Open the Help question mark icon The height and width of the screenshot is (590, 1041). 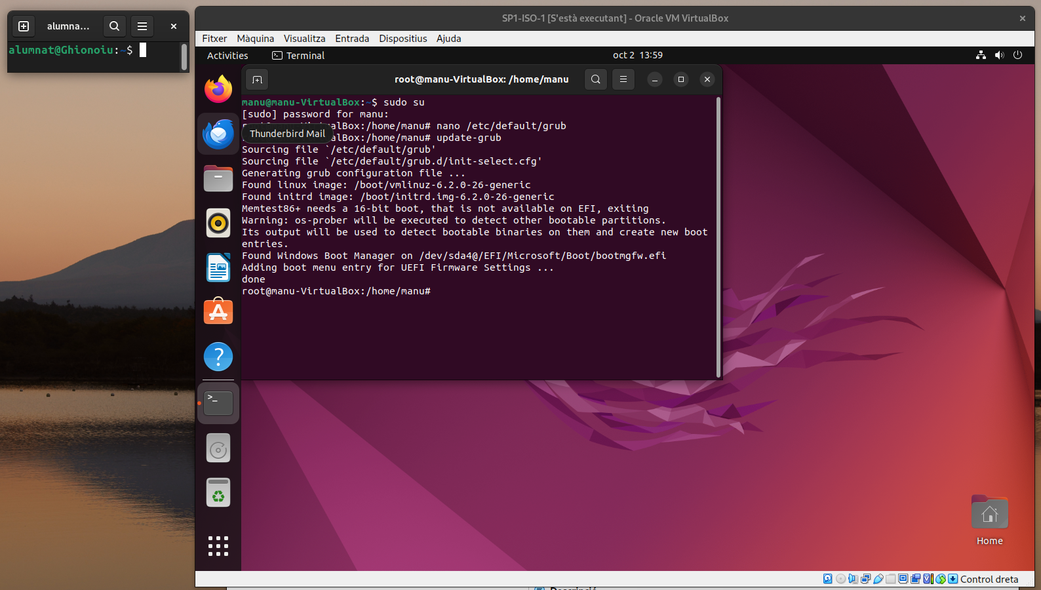(x=218, y=357)
